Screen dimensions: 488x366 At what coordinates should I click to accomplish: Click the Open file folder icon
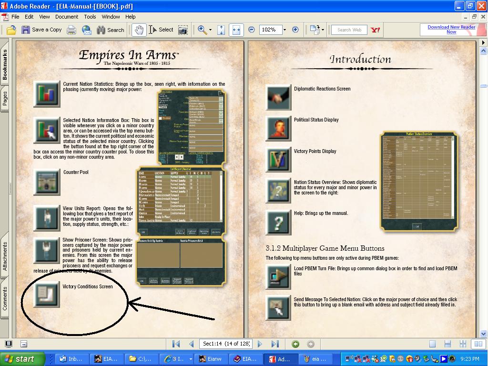[x=11, y=30]
